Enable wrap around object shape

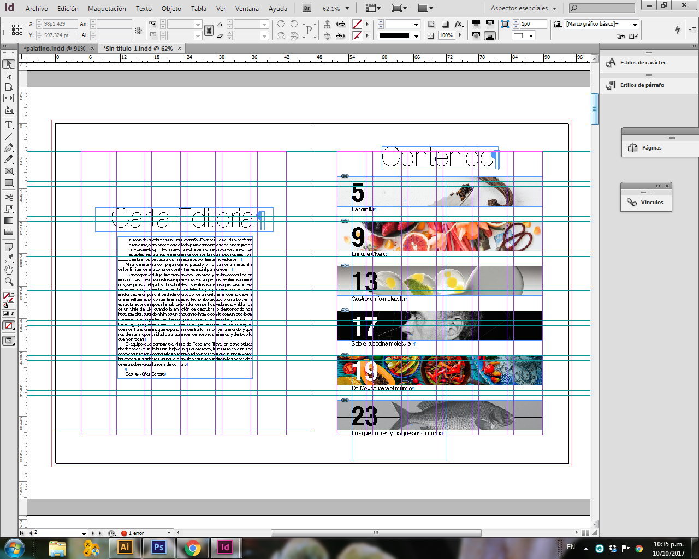point(476,35)
